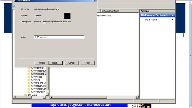The height and width of the screenshot is (108, 192).
Task: Click the Duration syntax value text
Action: pos(37,16)
